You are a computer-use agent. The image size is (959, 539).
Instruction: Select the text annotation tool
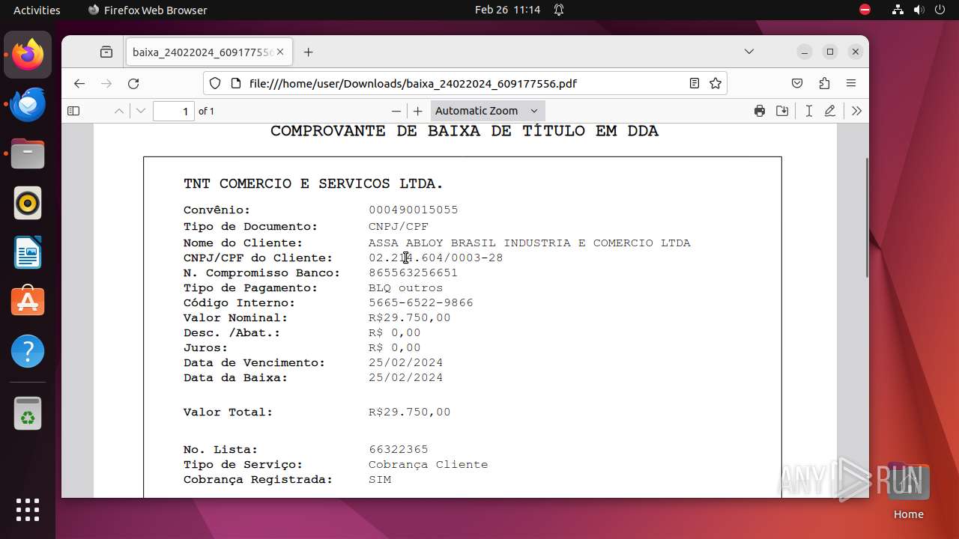coord(808,111)
